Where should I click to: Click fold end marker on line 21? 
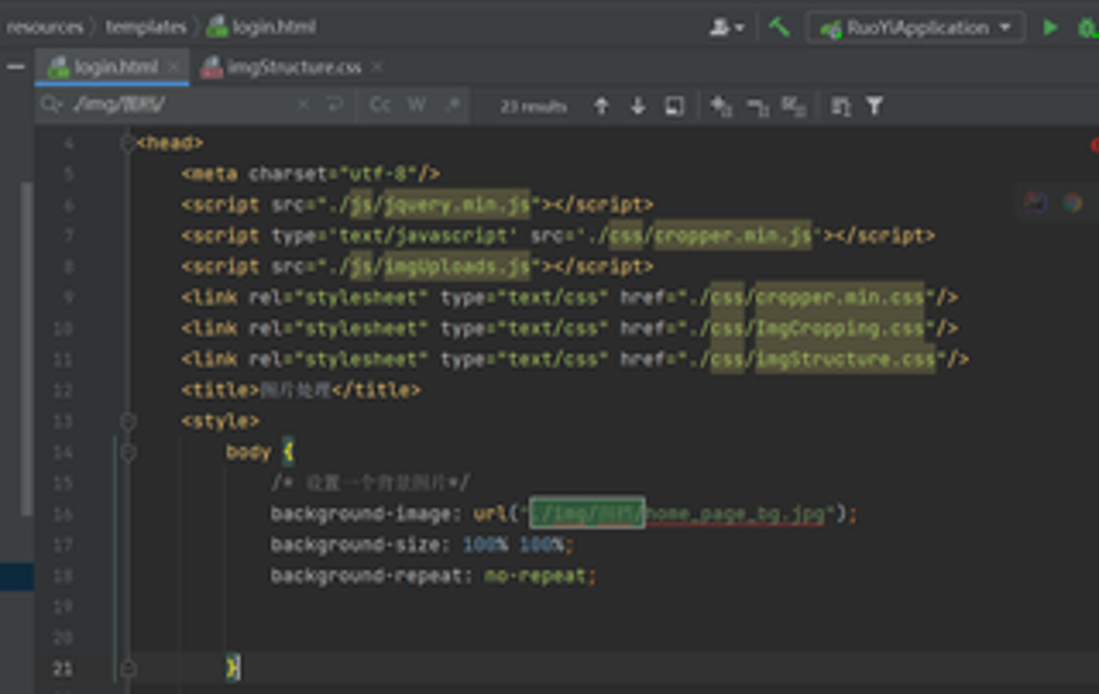click(x=128, y=668)
